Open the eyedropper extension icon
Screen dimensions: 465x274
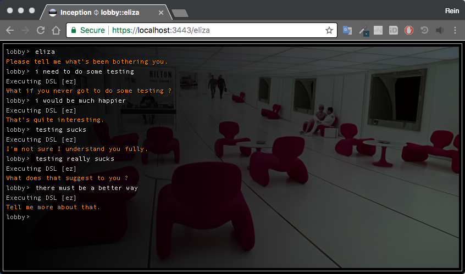[x=363, y=31]
